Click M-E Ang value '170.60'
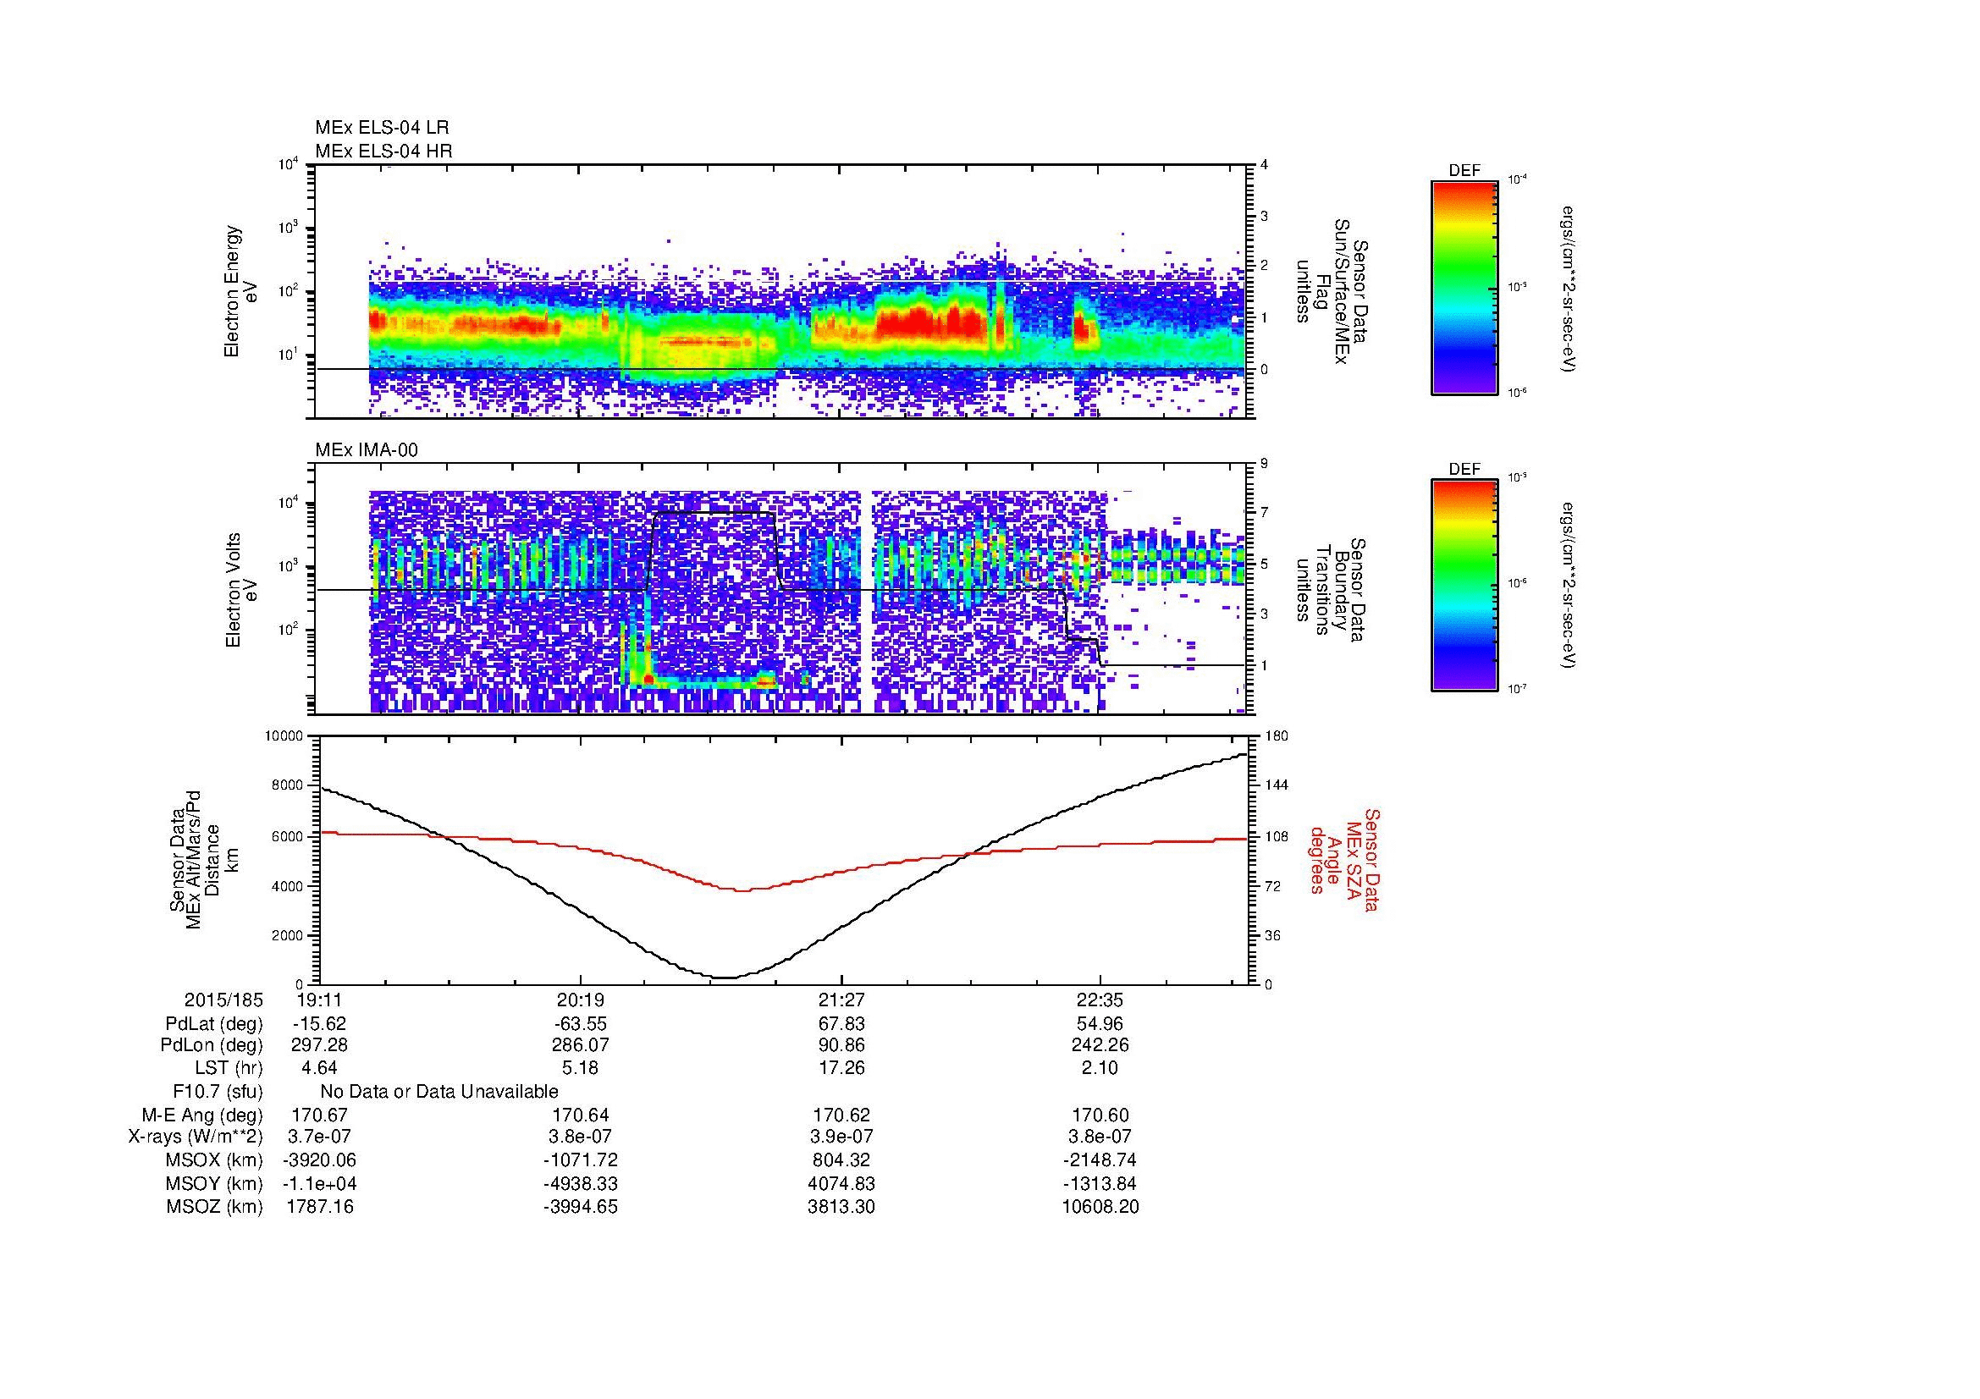 [x=1100, y=1115]
